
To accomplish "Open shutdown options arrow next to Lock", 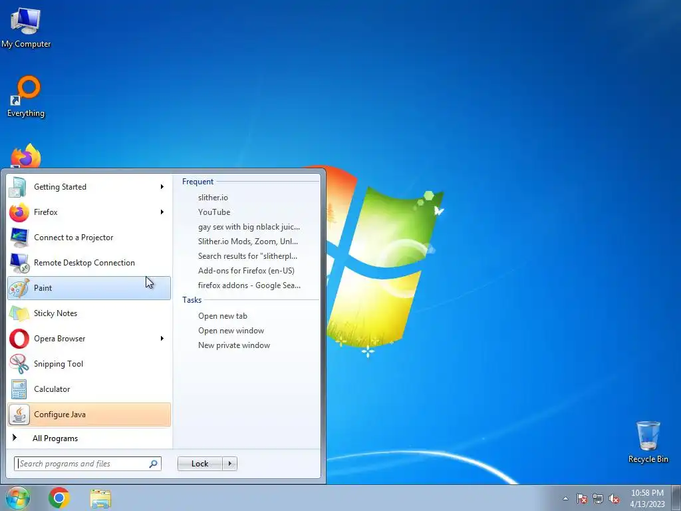I will click(229, 464).
